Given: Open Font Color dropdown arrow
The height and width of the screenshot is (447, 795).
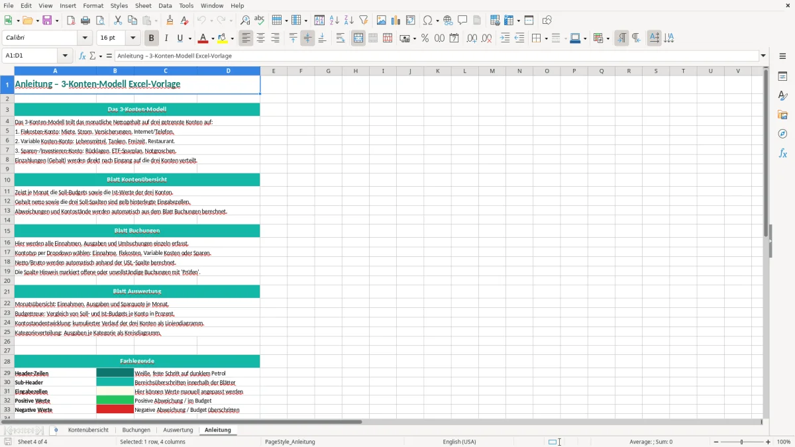Looking at the screenshot, I should coord(213,38).
